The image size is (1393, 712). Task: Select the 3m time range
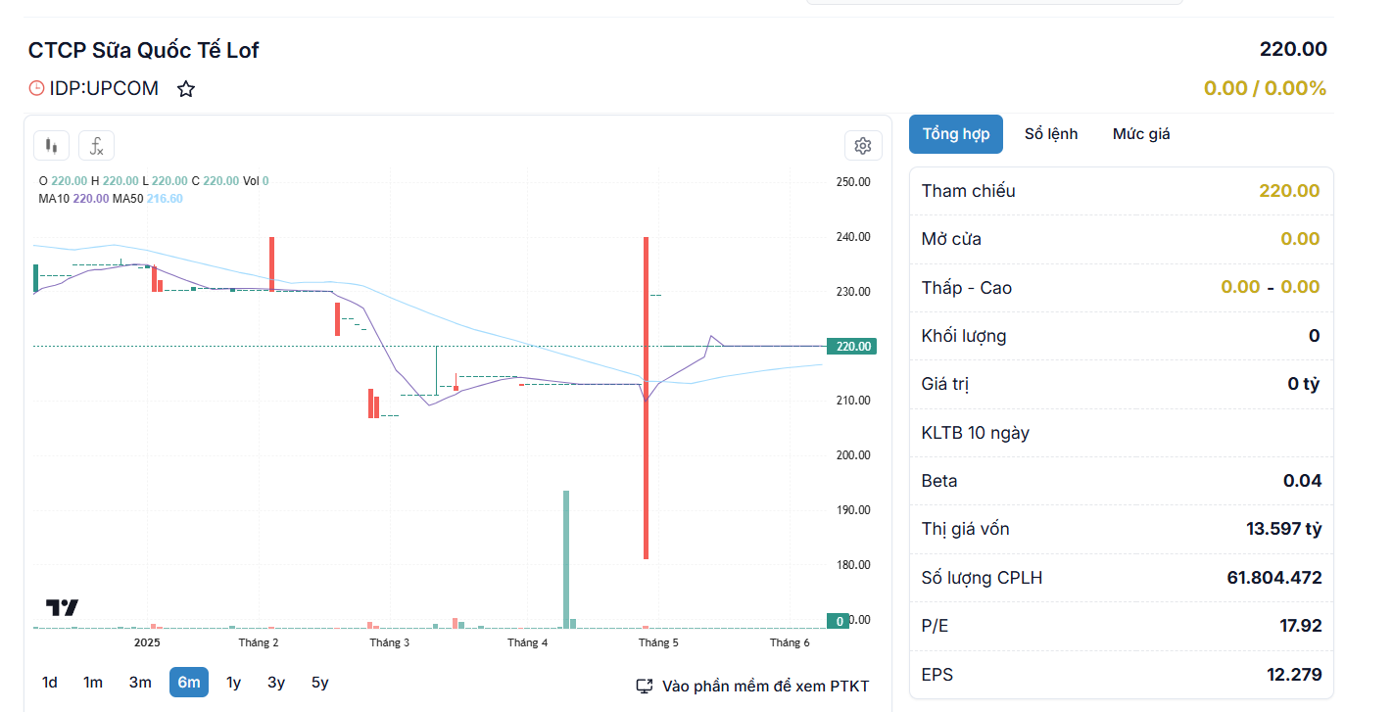[x=140, y=683]
